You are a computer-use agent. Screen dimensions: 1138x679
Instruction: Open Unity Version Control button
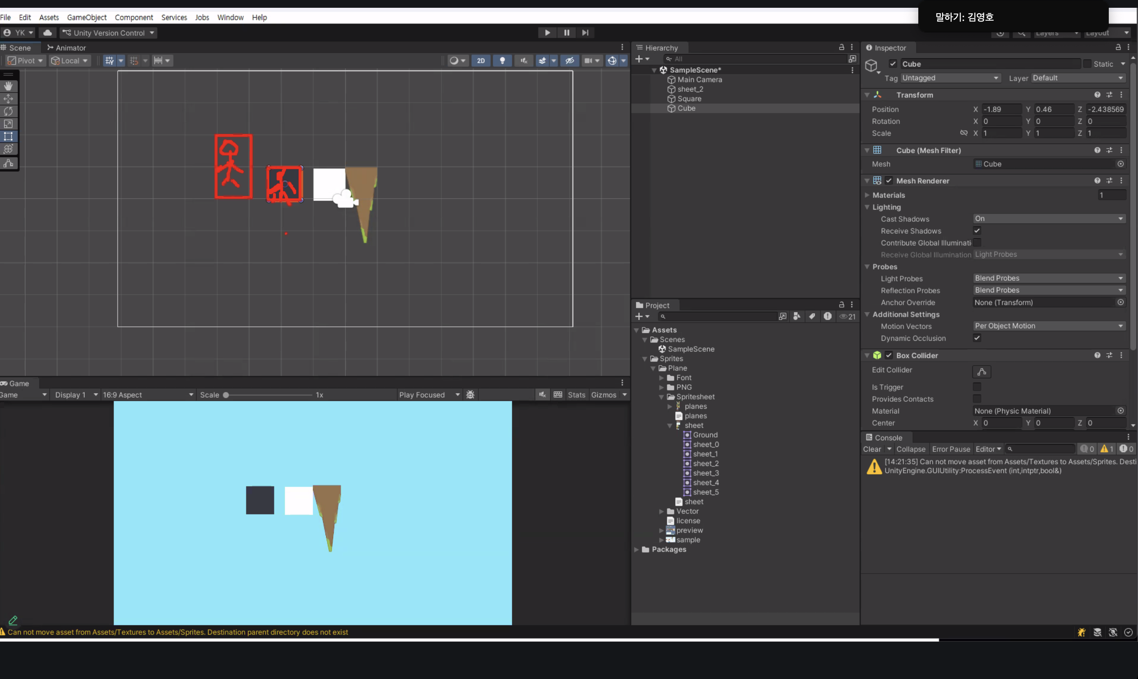(x=109, y=33)
